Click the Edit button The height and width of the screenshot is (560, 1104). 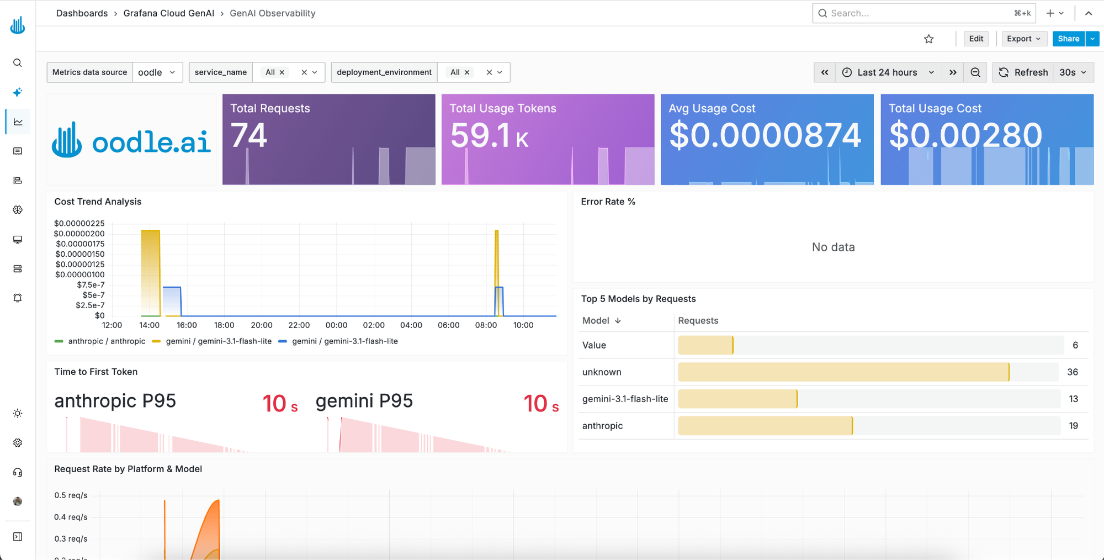[x=976, y=39]
